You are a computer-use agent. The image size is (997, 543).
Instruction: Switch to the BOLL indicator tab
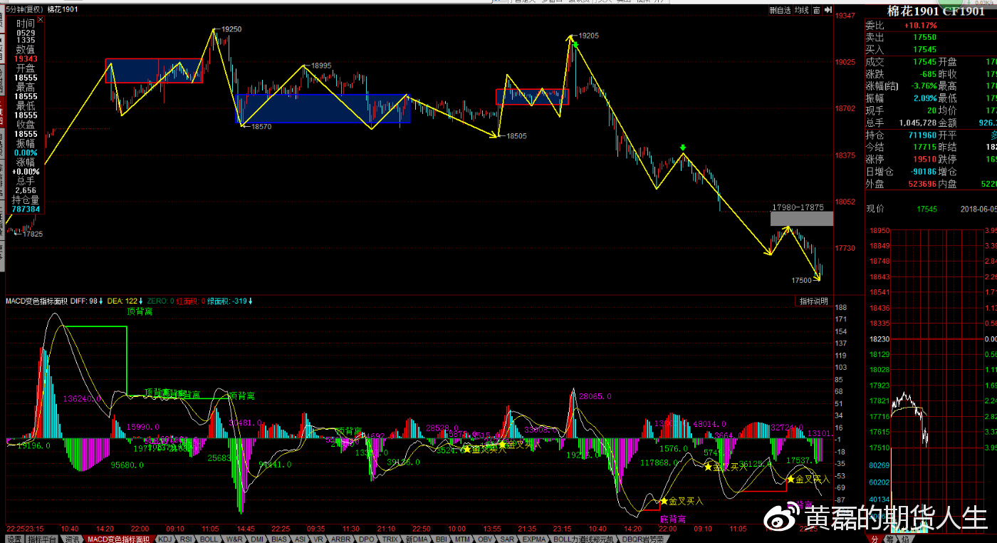click(x=209, y=539)
